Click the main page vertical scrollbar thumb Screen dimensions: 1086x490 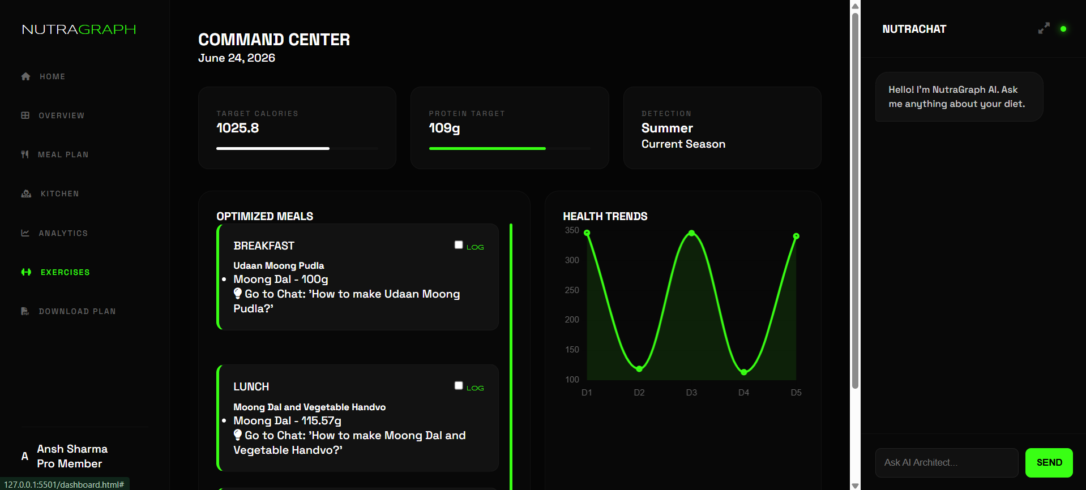coord(855,201)
